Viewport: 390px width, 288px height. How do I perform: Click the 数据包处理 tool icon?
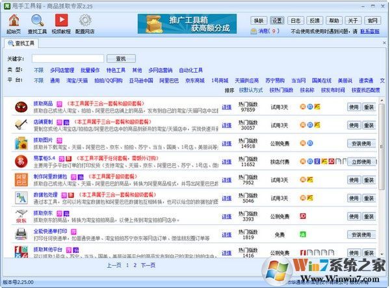21,198
